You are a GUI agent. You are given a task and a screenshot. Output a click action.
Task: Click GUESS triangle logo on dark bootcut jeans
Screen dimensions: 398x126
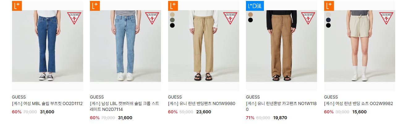(x=74, y=18)
